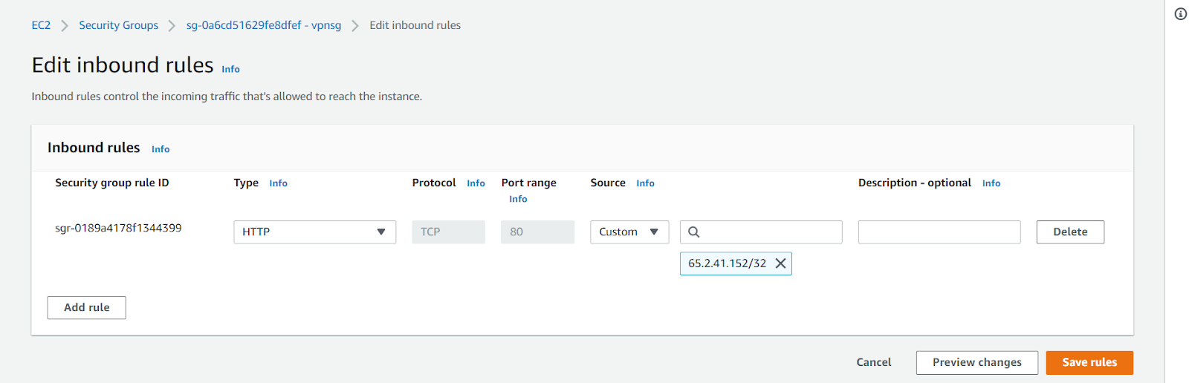Click Preview changes button
Image resolution: width=1189 pixels, height=383 pixels.
pos(976,363)
